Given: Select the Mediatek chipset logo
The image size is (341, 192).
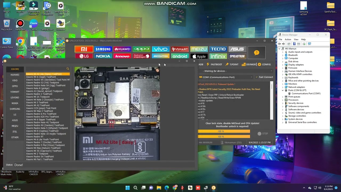Looking at the screenshot, I should (161, 56).
